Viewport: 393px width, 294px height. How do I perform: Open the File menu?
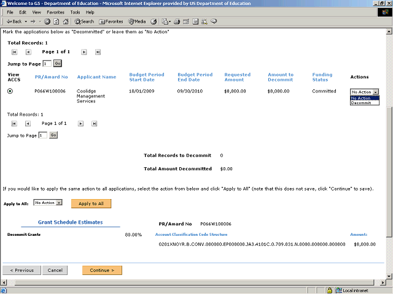click(10, 12)
